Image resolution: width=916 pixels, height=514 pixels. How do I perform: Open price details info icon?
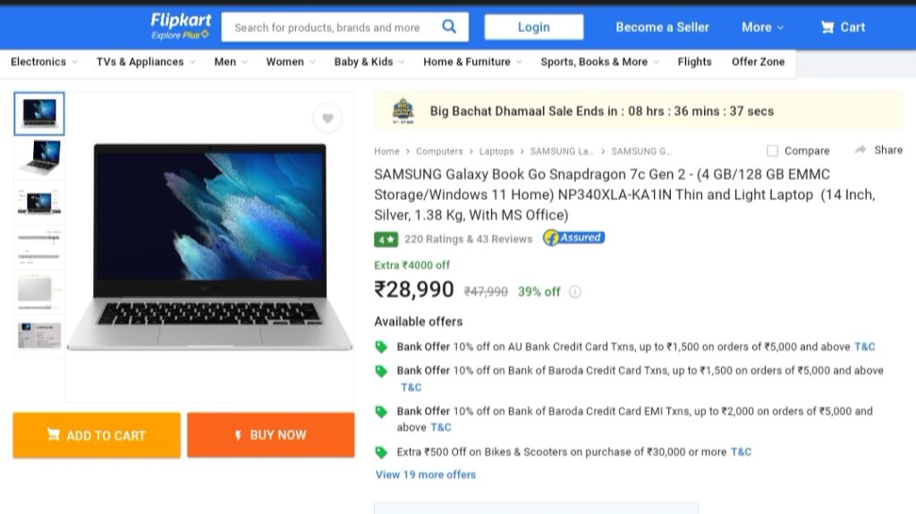click(575, 291)
